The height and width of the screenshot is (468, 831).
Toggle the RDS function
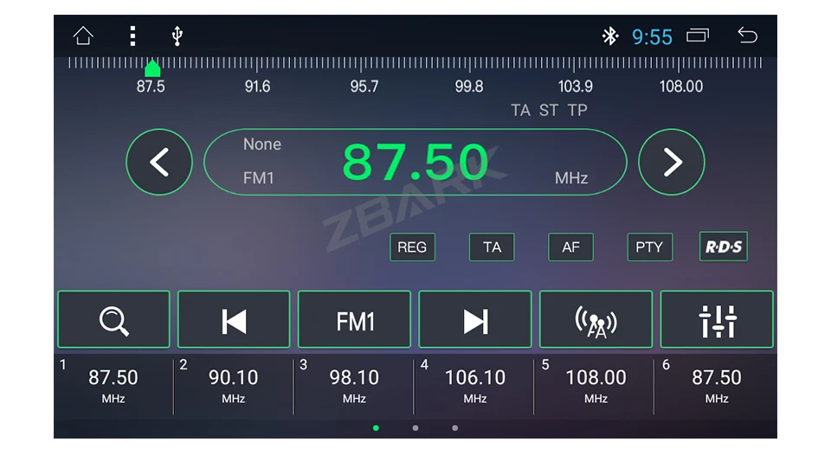pyautogui.click(x=724, y=247)
